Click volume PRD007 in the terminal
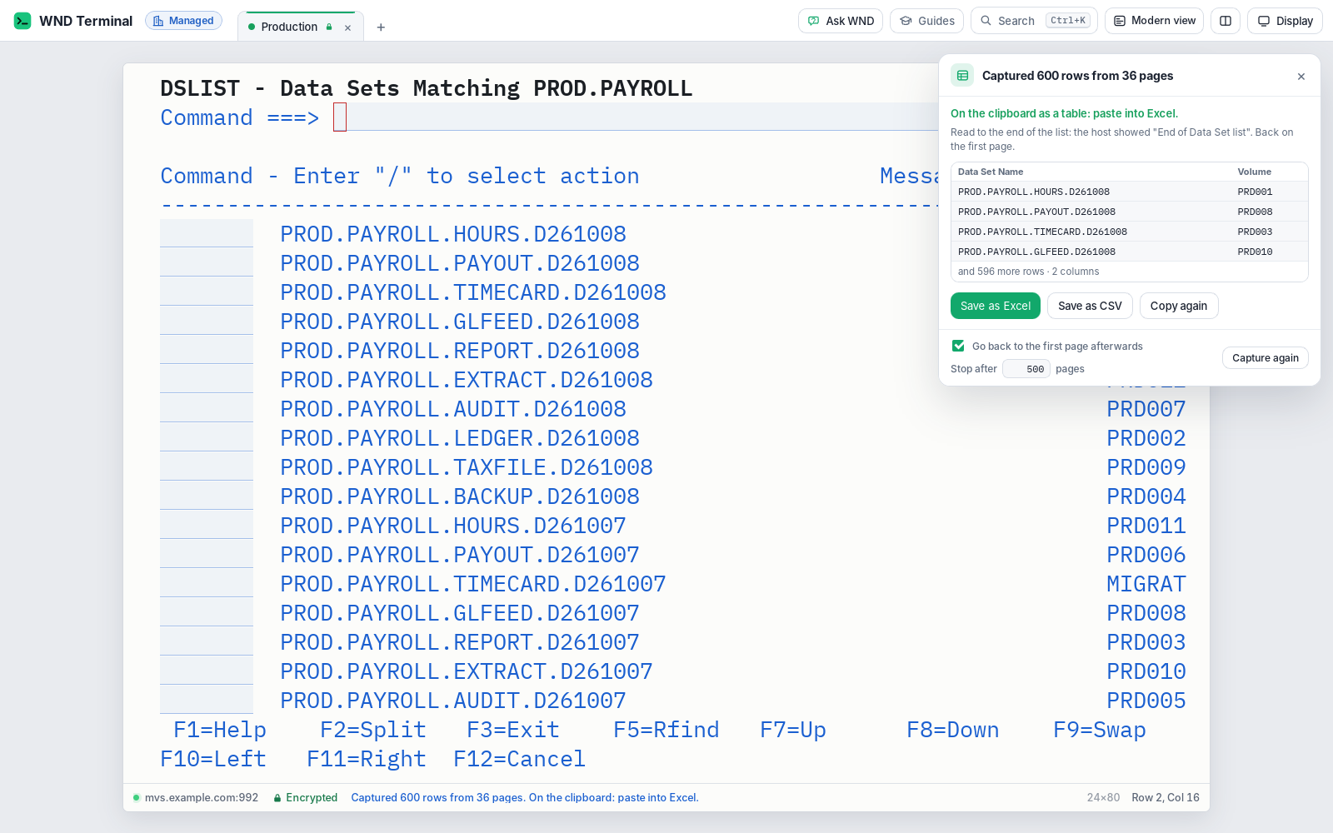Image resolution: width=1333 pixels, height=833 pixels. tap(1146, 409)
